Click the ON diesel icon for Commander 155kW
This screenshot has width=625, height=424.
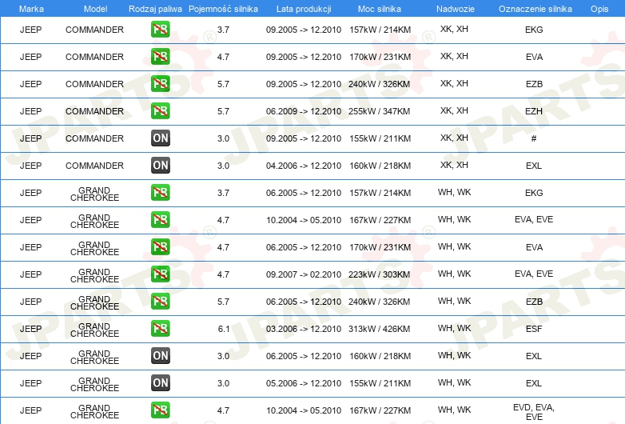click(160, 138)
